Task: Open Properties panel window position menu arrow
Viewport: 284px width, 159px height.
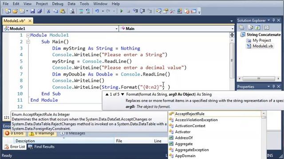Action: point(268,87)
